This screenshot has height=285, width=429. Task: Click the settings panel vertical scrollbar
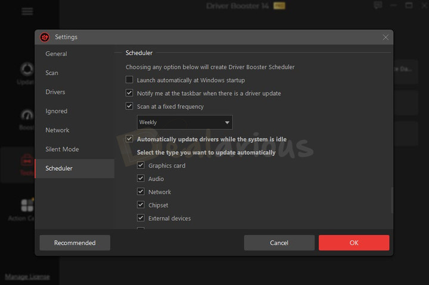point(392,200)
